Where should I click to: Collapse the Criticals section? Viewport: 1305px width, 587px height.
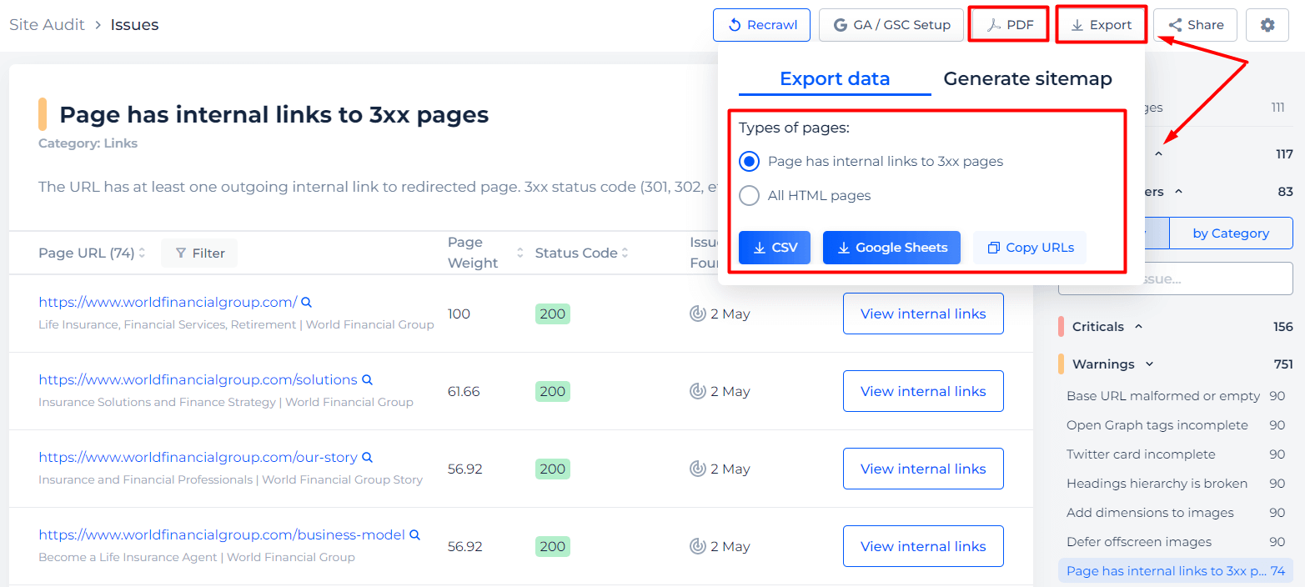pos(1139,327)
